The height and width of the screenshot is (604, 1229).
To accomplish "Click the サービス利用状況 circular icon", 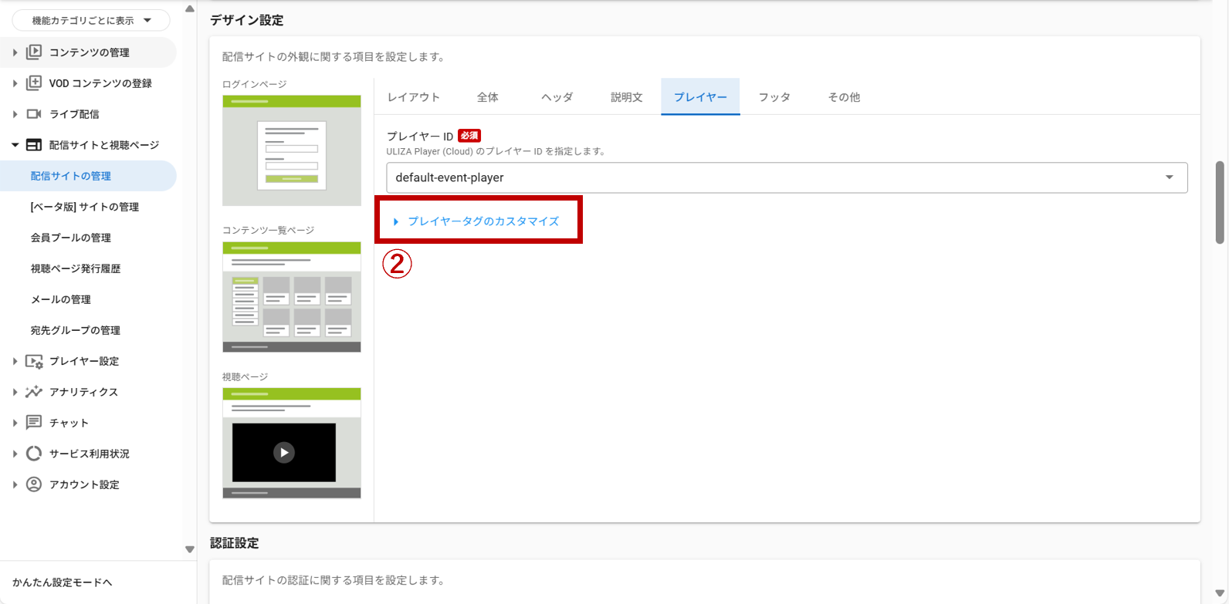I will (x=34, y=454).
